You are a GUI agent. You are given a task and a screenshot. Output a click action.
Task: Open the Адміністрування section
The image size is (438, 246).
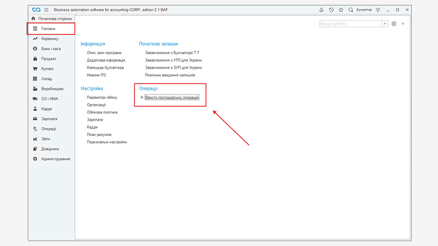point(55,159)
